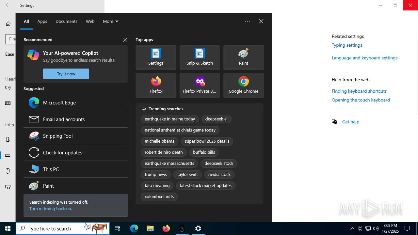Open Action Center notifications

(x=407, y=228)
